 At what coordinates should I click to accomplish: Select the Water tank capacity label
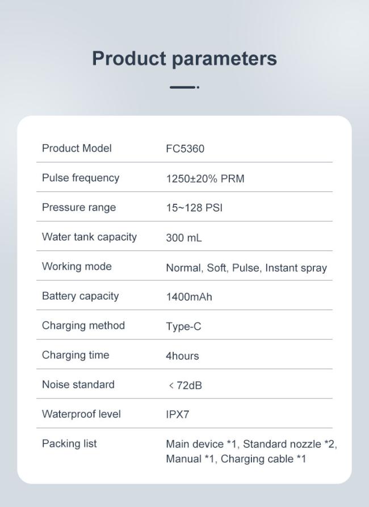coord(89,237)
